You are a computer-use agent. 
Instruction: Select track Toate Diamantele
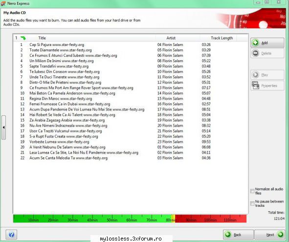[61, 50]
